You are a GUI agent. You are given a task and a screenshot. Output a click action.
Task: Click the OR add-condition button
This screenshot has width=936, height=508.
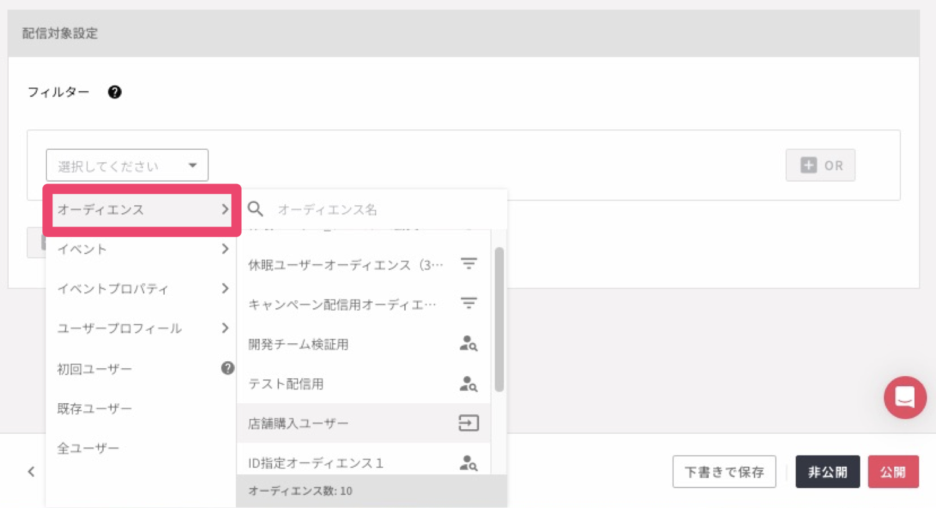[x=821, y=165]
